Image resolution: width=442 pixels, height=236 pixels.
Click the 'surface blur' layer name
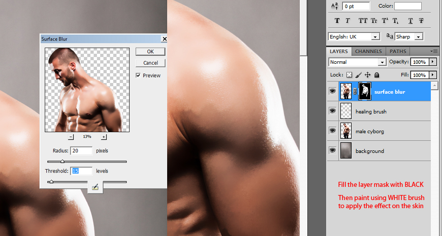pos(390,92)
